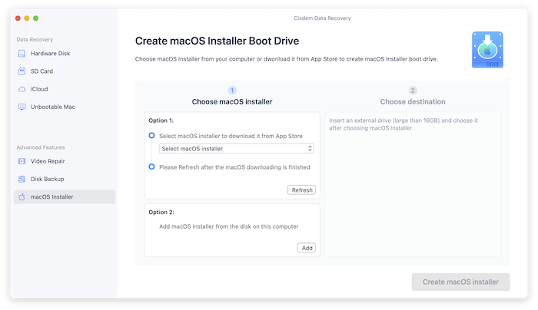Viewport: 538px width, 310px height.
Task: Click the iCloud cloud icon
Action: (22, 89)
